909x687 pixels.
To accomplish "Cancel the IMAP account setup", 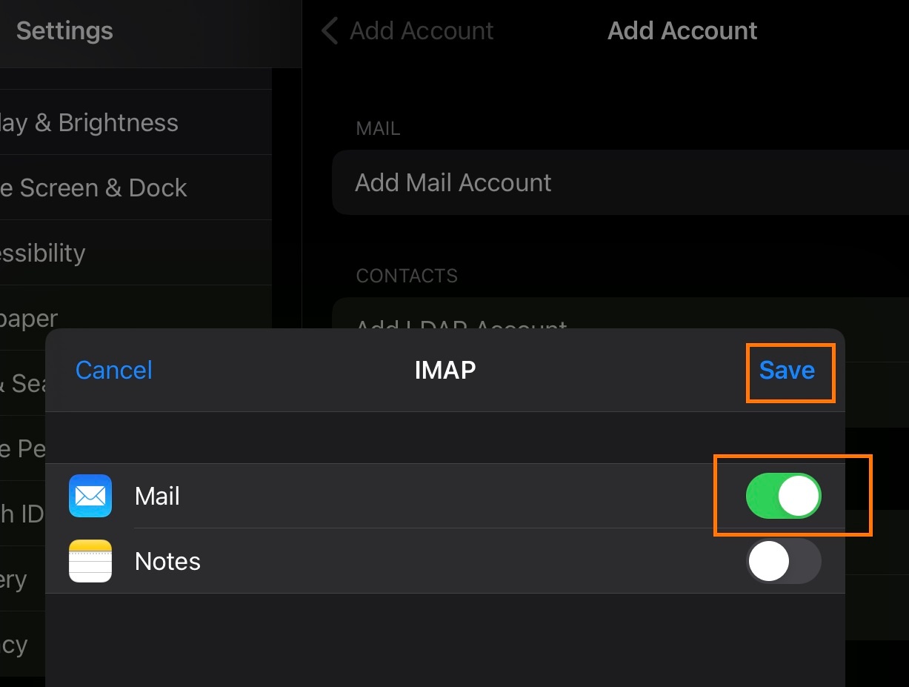I will 113,371.
